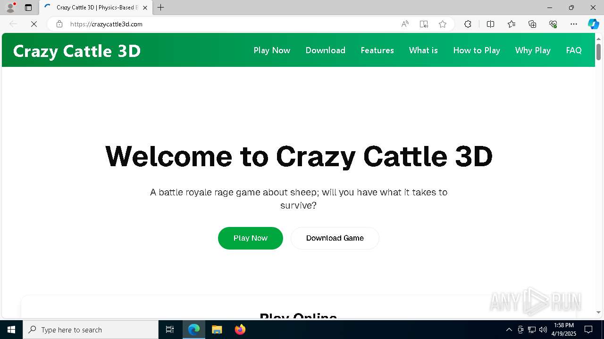The image size is (604, 339).
Task: Open File Explorer from the taskbar
Action: 217,330
